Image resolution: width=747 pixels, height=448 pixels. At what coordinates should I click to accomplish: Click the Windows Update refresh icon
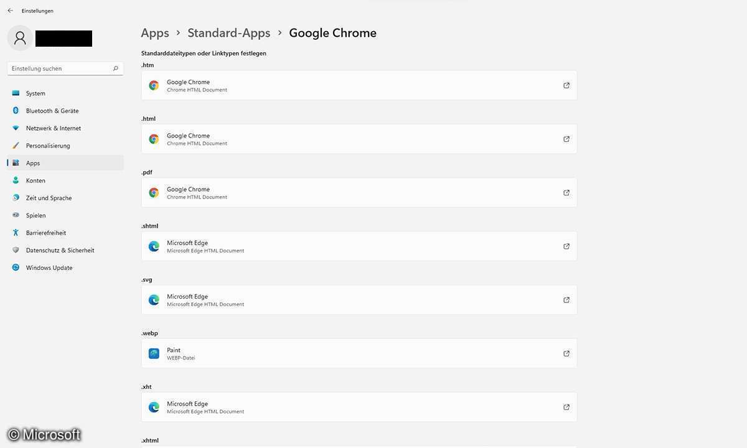point(16,268)
